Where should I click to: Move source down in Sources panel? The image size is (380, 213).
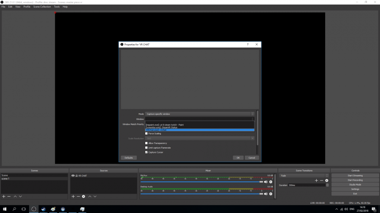(x=95, y=196)
